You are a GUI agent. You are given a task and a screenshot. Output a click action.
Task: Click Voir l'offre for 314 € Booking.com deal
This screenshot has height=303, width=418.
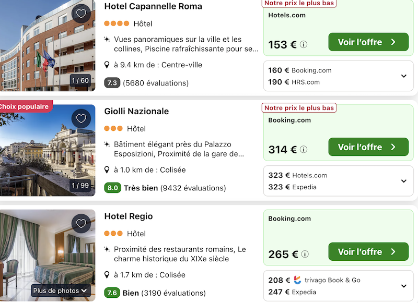pyautogui.click(x=368, y=147)
